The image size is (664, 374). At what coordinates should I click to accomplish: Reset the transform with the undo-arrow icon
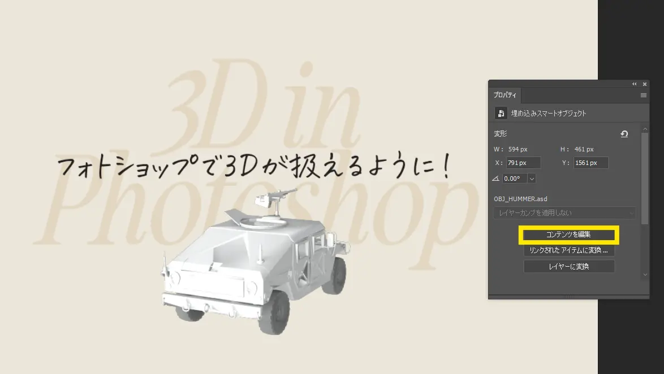pyautogui.click(x=624, y=134)
